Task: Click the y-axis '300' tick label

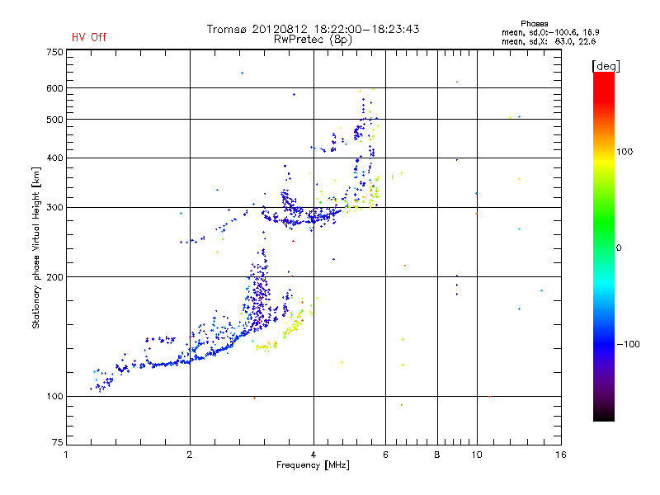Action: click(x=54, y=208)
